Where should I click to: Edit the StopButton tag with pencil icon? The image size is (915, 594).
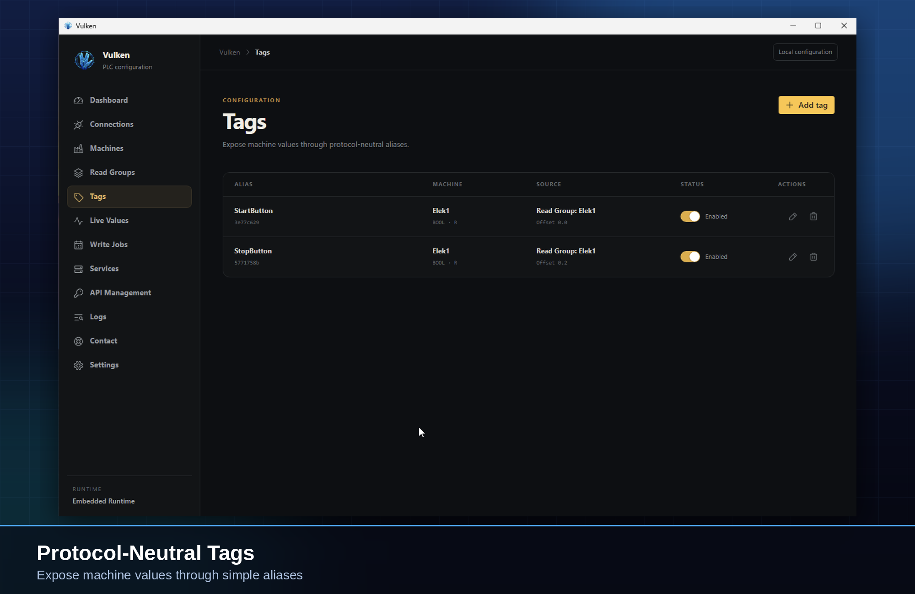[793, 257]
